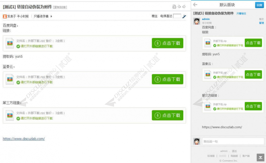This screenshot has height=163, width=266.
Task: Go to previous thread with left arrow icon
Action: 179,7
